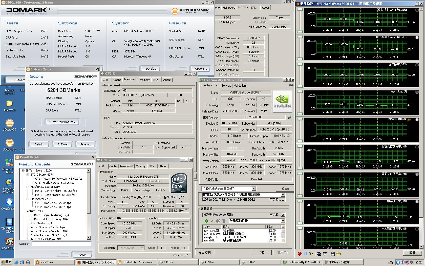
Task: Open Processor #1 selection dropdown in CPU-Z
Action: tap(142, 248)
